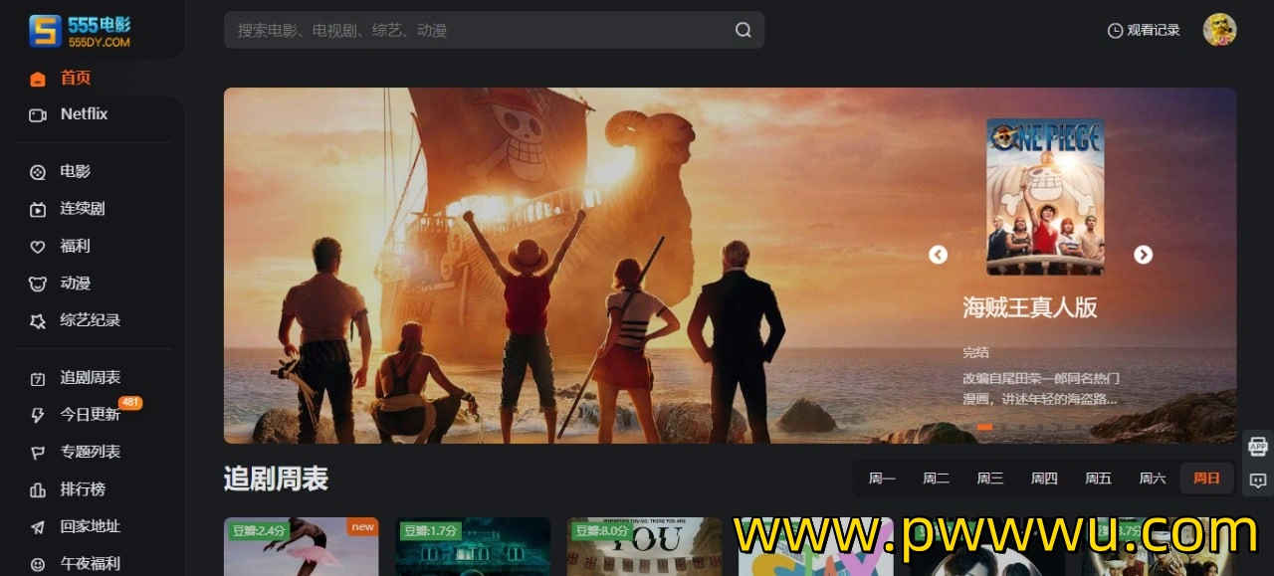Click the smiley icon beside 午夜福利

click(38, 564)
